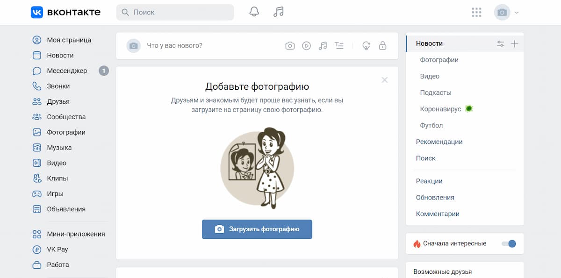Click the Фотографии icon in left sidebar
561x278 pixels.
tap(37, 132)
